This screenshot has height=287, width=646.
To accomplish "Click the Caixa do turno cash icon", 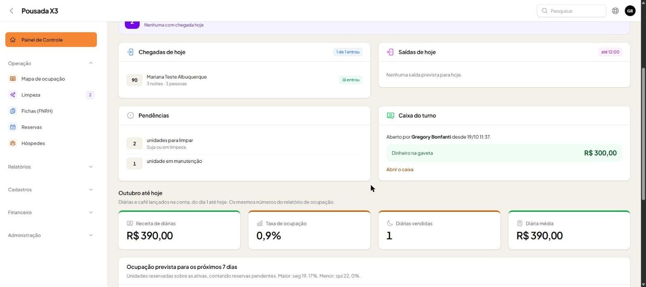I will click(x=390, y=116).
